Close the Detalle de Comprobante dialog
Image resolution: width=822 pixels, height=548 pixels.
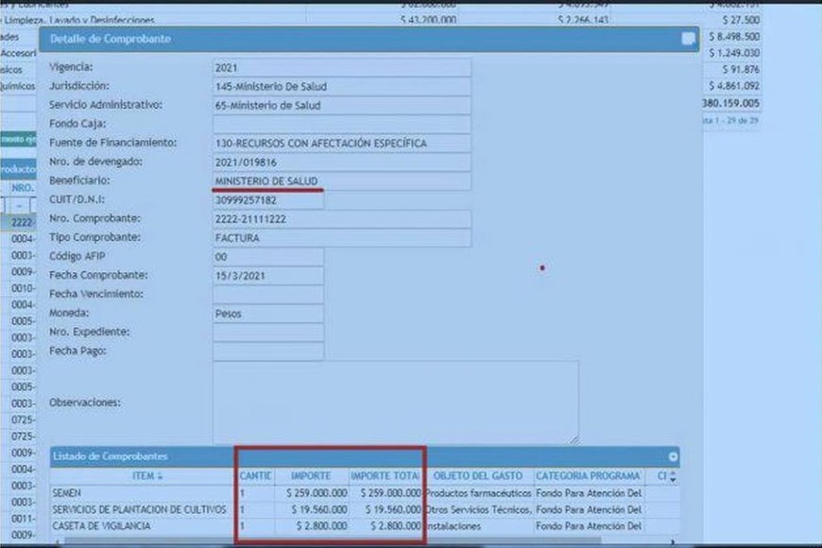point(689,39)
